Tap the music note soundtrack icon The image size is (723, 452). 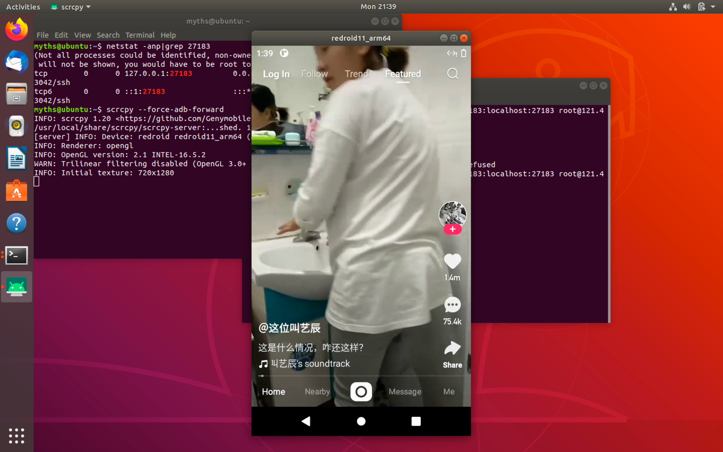263,364
